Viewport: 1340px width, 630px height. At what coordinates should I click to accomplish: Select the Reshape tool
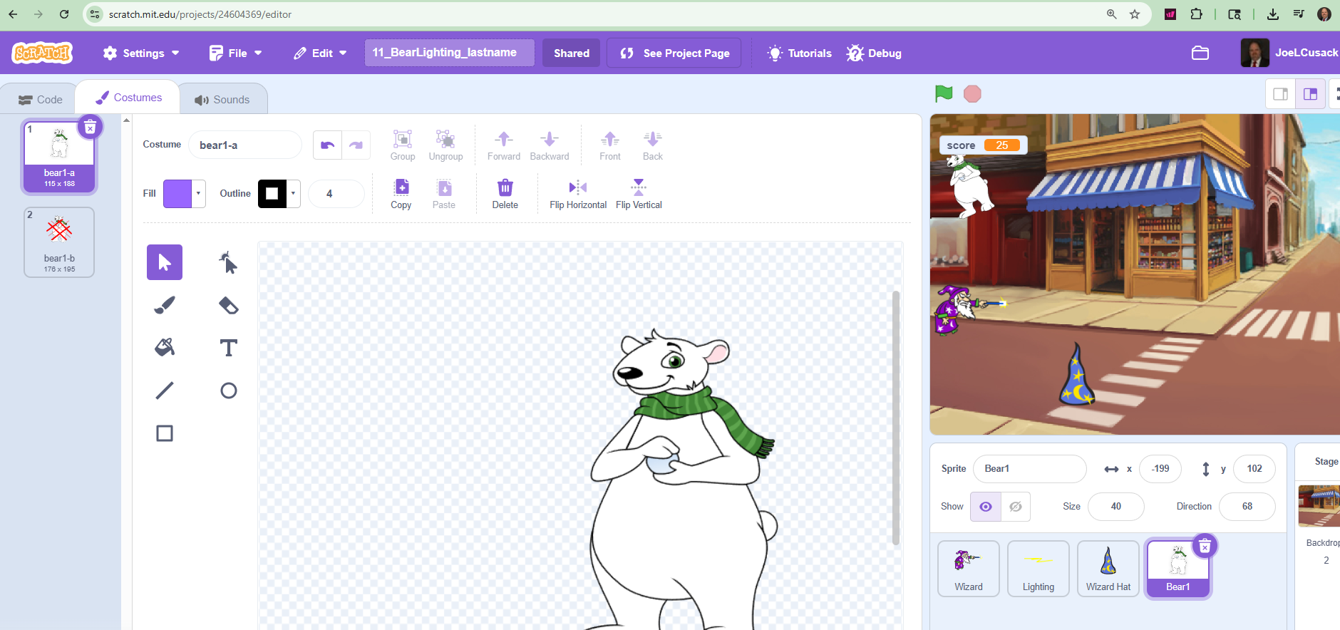point(228,262)
